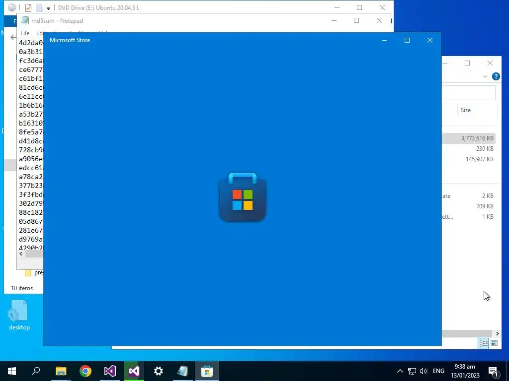This screenshot has width=509, height=381.
Task: Open Help in the right Explorer window
Action: (x=496, y=76)
